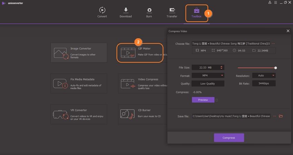Image resolution: width=293 pixels, height=155 pixels.
Task: Click the File Size stepper arrows
Action: click(x=222, y=68)
